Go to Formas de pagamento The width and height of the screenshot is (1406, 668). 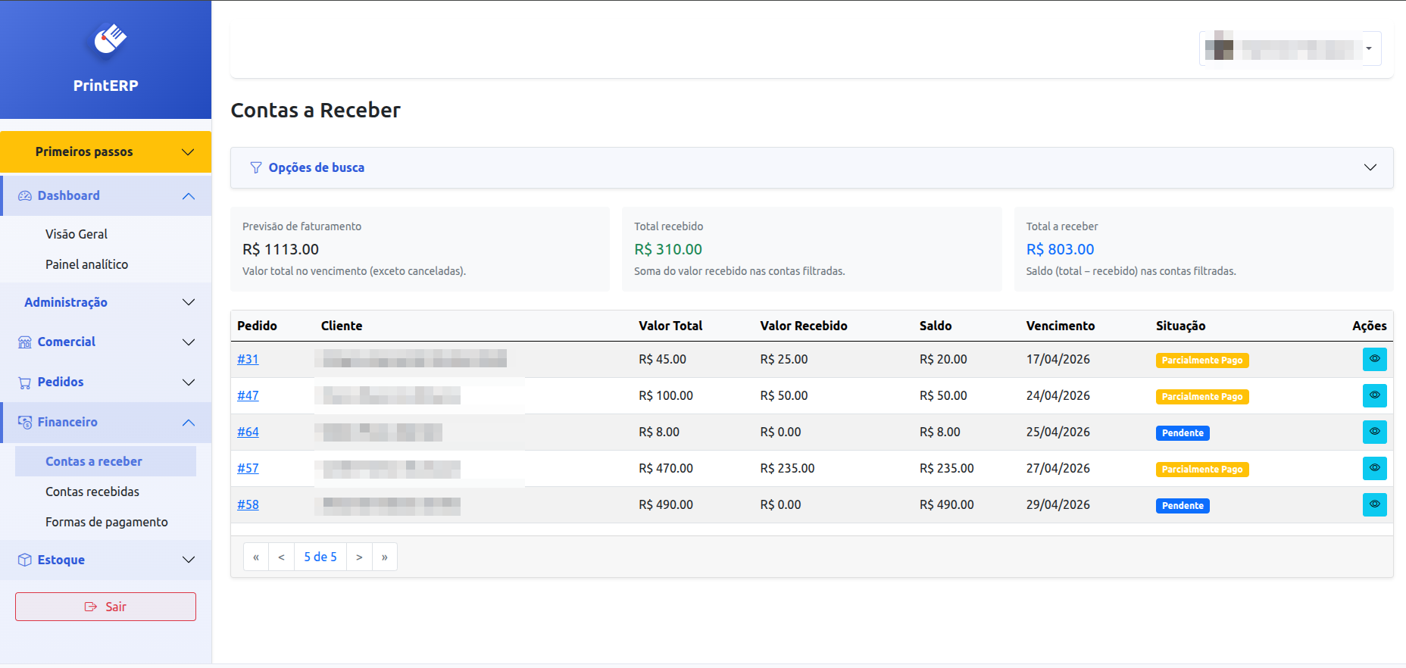coord(107,523)
